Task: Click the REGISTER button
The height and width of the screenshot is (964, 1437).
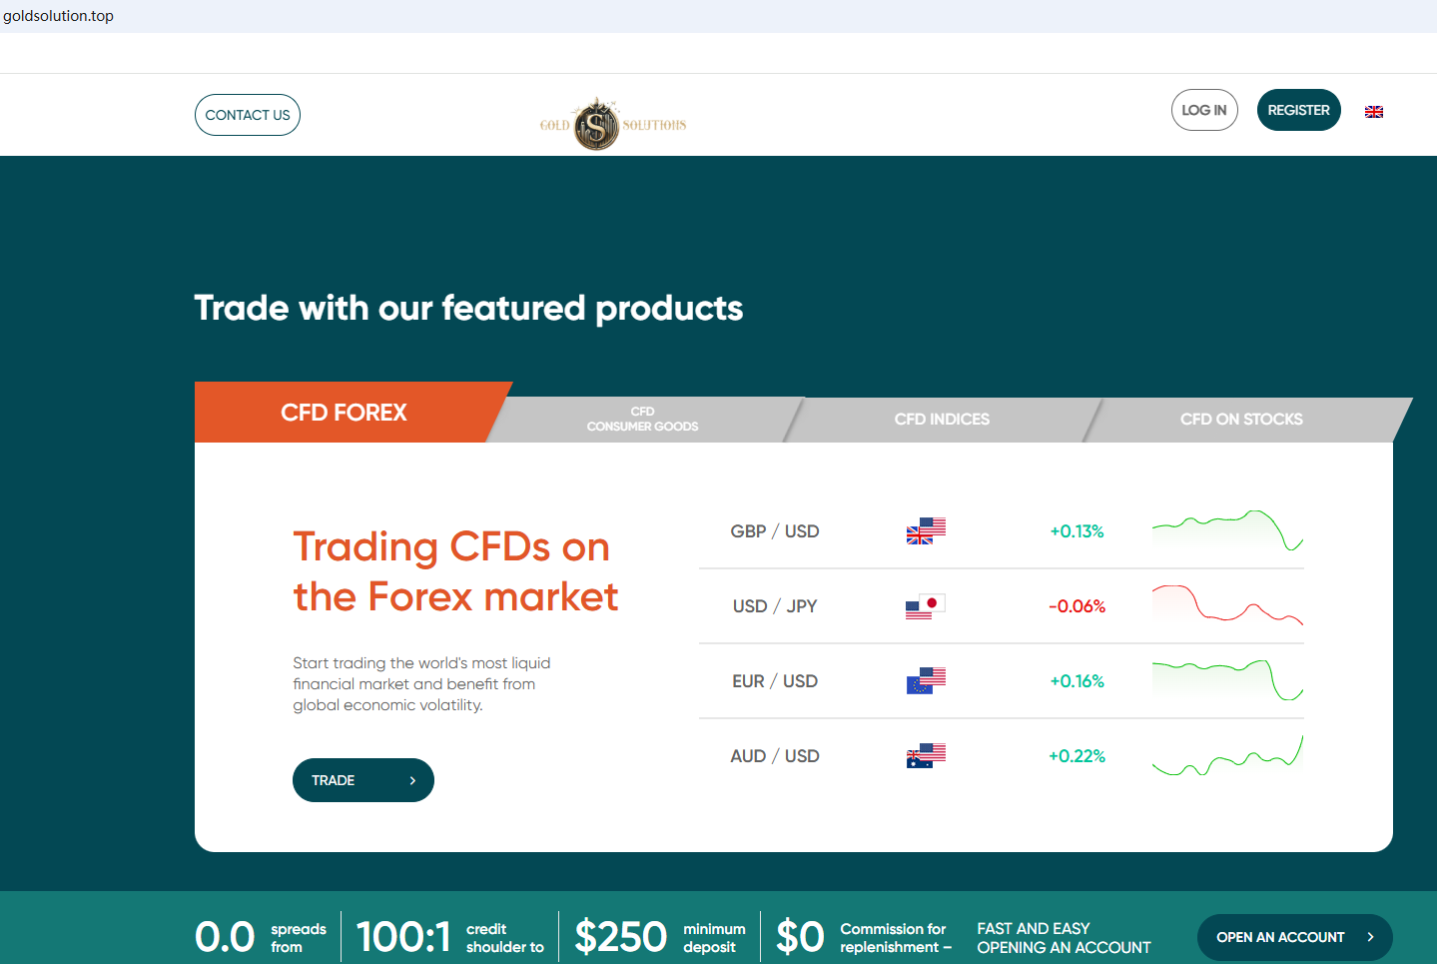Action: (x=1298, y=110)
